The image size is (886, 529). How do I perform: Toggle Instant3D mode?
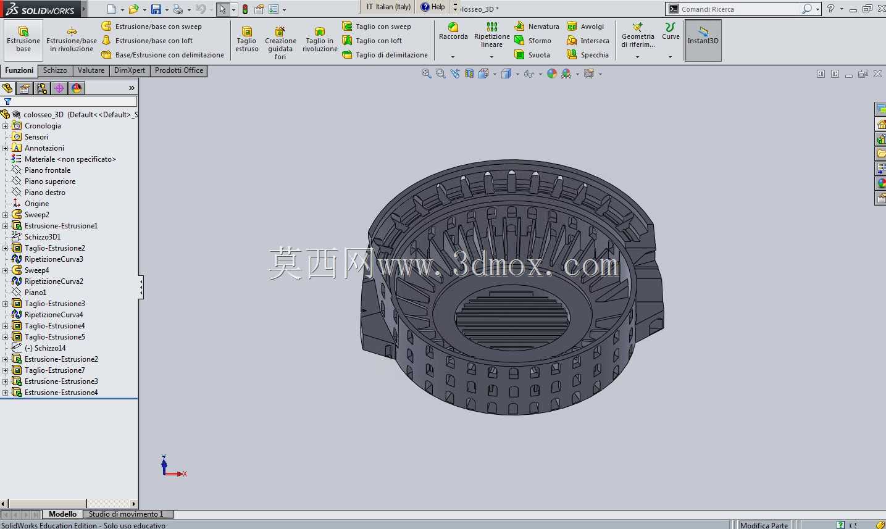tap(703, 40)
